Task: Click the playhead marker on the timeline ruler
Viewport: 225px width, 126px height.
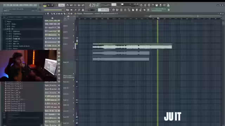Action: [158, 19]
